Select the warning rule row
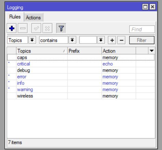 tap(81, 90)
